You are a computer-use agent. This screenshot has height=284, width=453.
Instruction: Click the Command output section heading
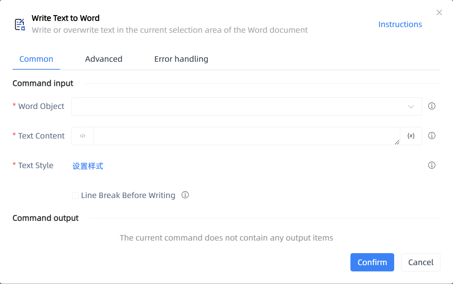click(46, 218)
